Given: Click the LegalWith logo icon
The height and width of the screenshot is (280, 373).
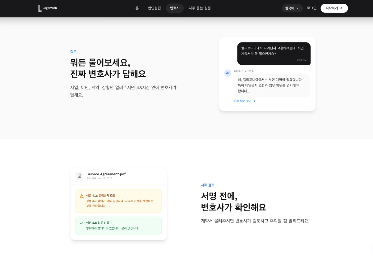Looking at the screenshot, I should click(40, 8).
